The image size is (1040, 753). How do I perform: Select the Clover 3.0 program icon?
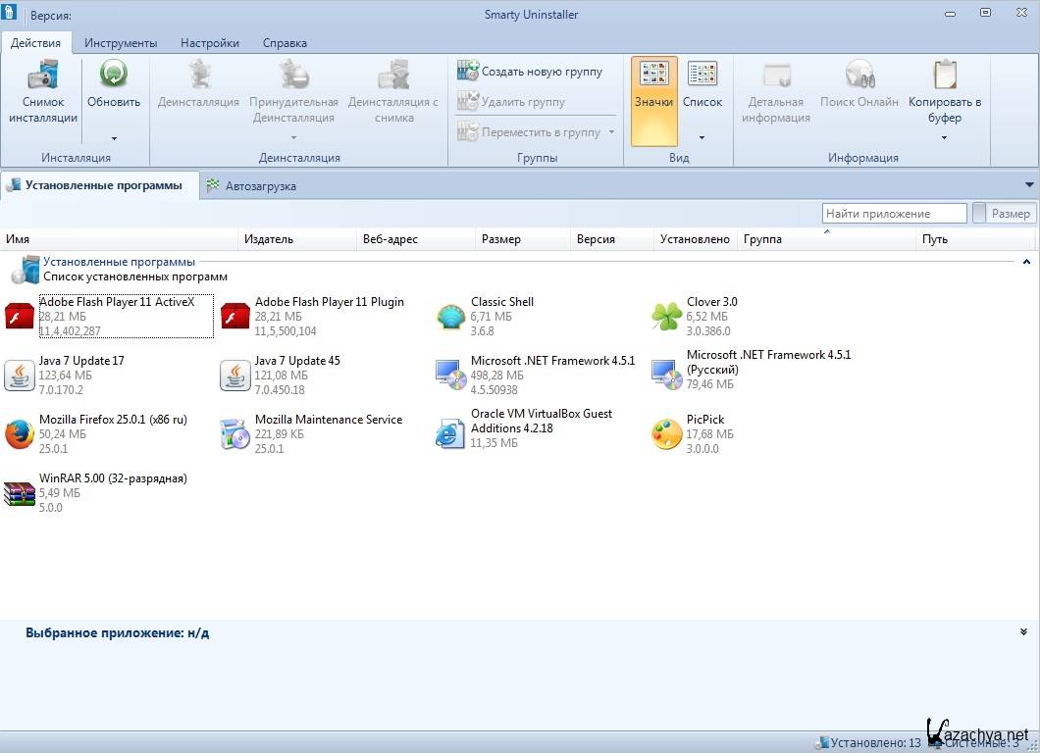[x=667, y=317]
